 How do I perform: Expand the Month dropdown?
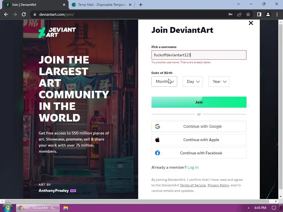[x=164, y=81]
